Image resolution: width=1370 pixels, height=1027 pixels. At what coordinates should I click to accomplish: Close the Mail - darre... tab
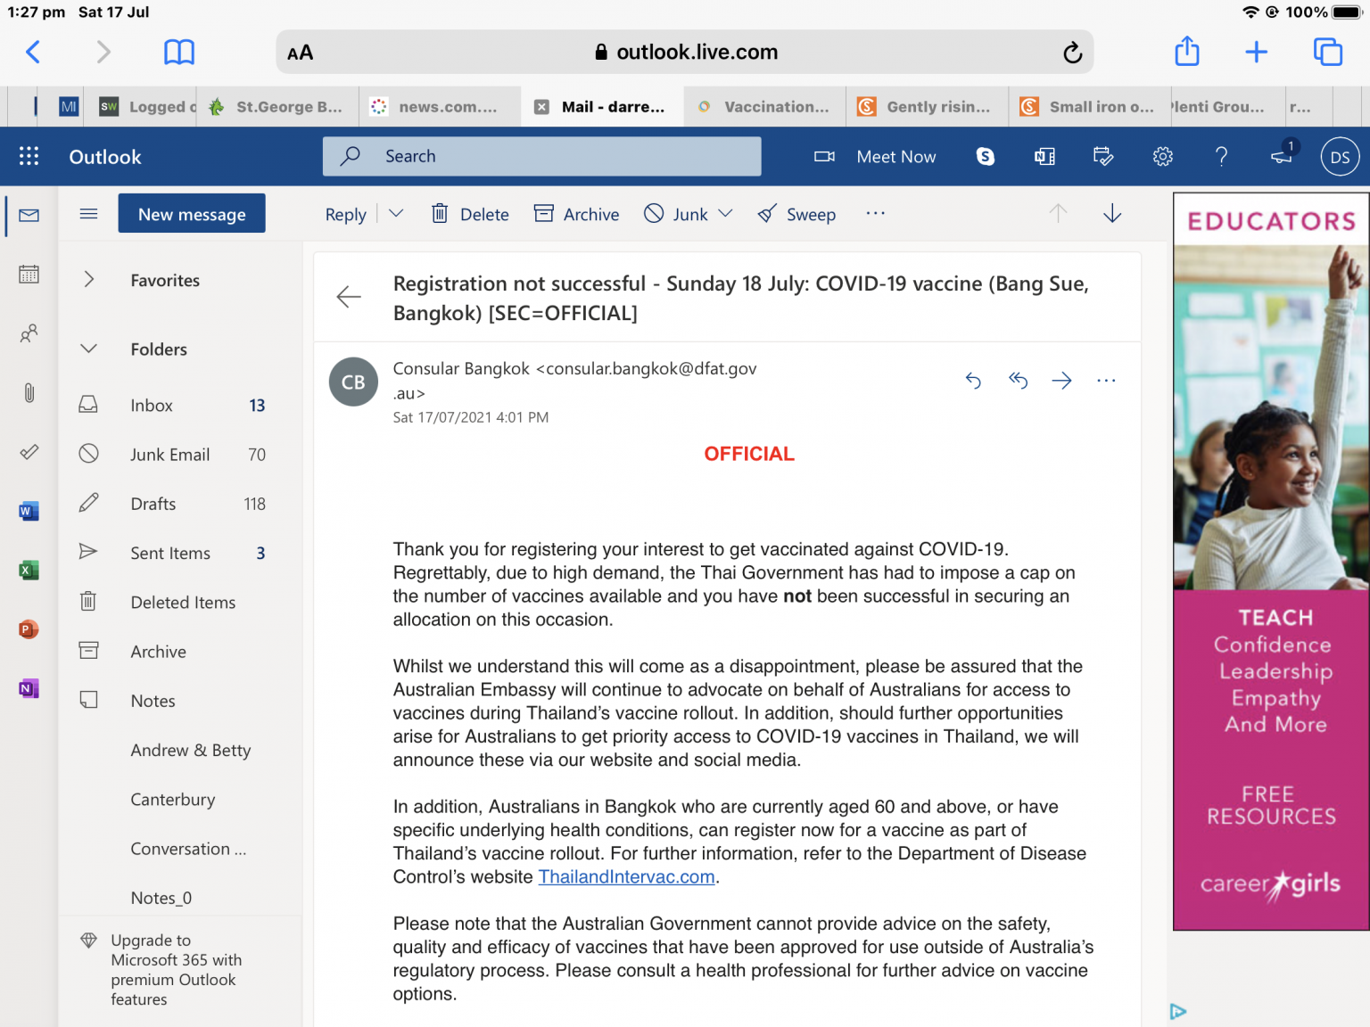pos(541,107)
